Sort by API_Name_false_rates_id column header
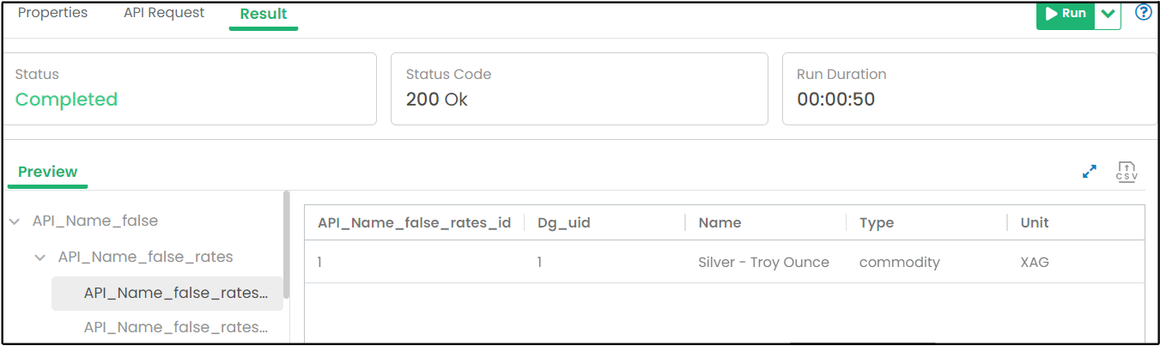 click(x=414, y=223)
